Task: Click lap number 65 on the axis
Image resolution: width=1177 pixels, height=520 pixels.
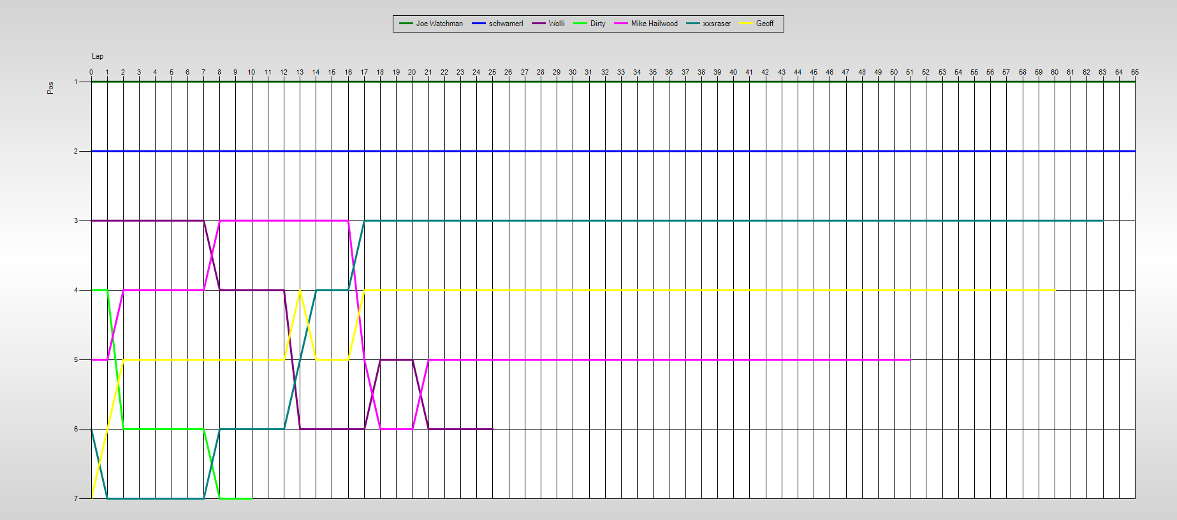Action: tap(1135, 72)
